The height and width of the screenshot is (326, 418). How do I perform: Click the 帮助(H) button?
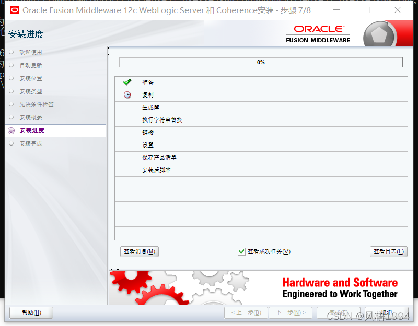point(31,312)
